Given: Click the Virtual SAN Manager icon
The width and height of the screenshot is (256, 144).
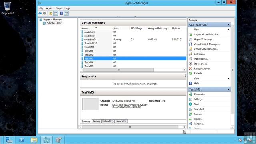Looking at the screenshot, I should [190, 49].
